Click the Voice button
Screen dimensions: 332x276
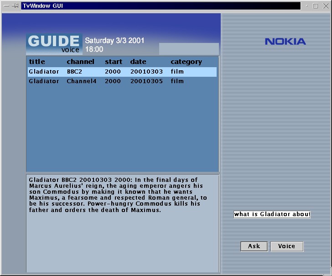(x=287, y=246)
